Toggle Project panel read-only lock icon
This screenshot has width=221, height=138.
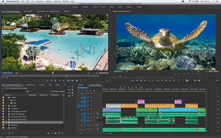[3, 133]
